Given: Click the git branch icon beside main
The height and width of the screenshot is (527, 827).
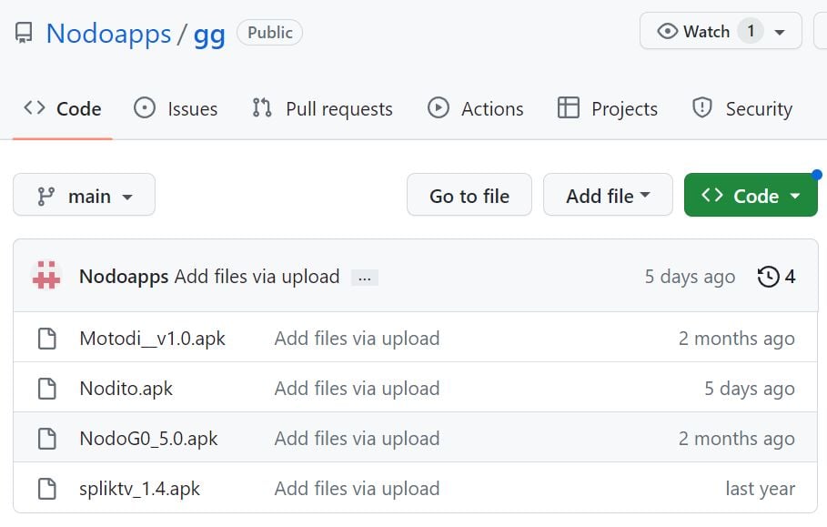Looking at the screenshot, I should (45, 197).
